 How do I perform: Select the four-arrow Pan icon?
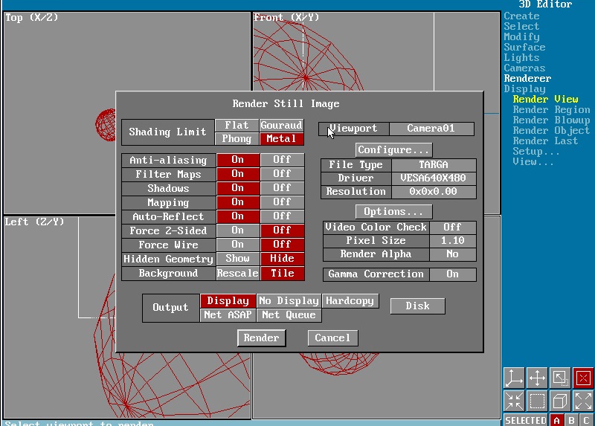coord(537,378)
